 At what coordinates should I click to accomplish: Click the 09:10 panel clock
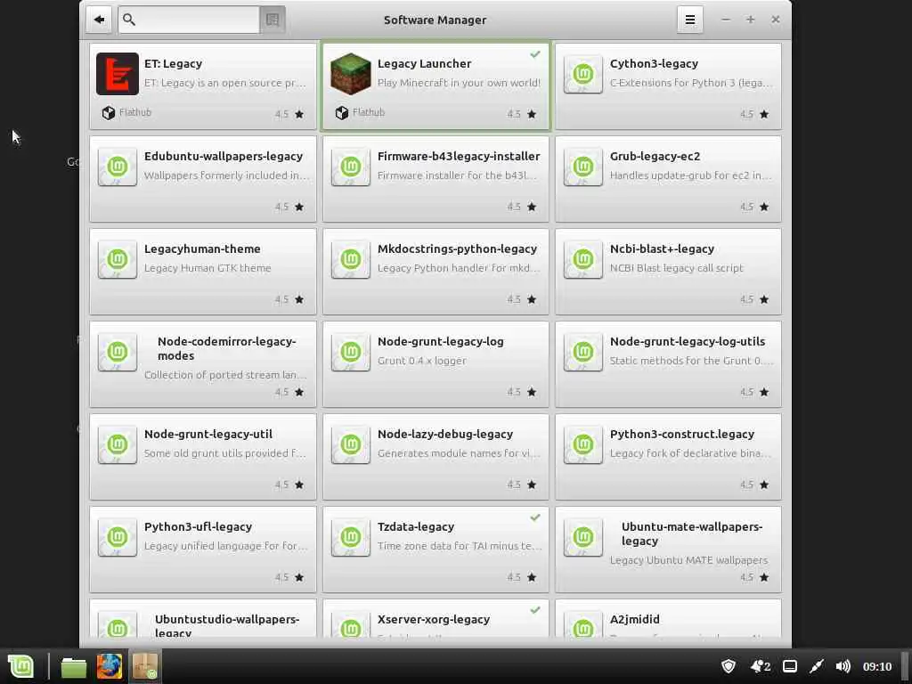[x=877, y=666]
